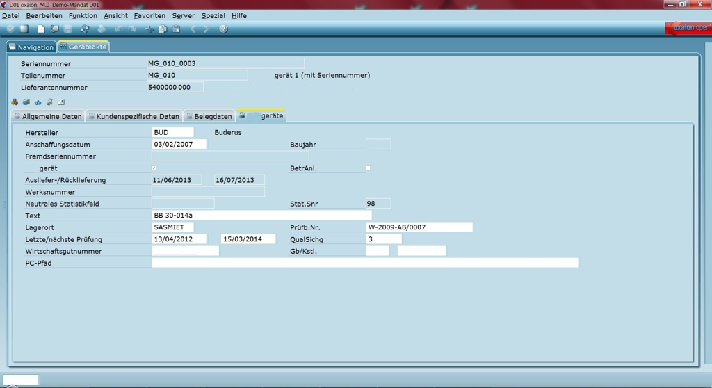The image size is (712, 388).
Task: Click the oxaion open logo
Action: tap(688, 28)
